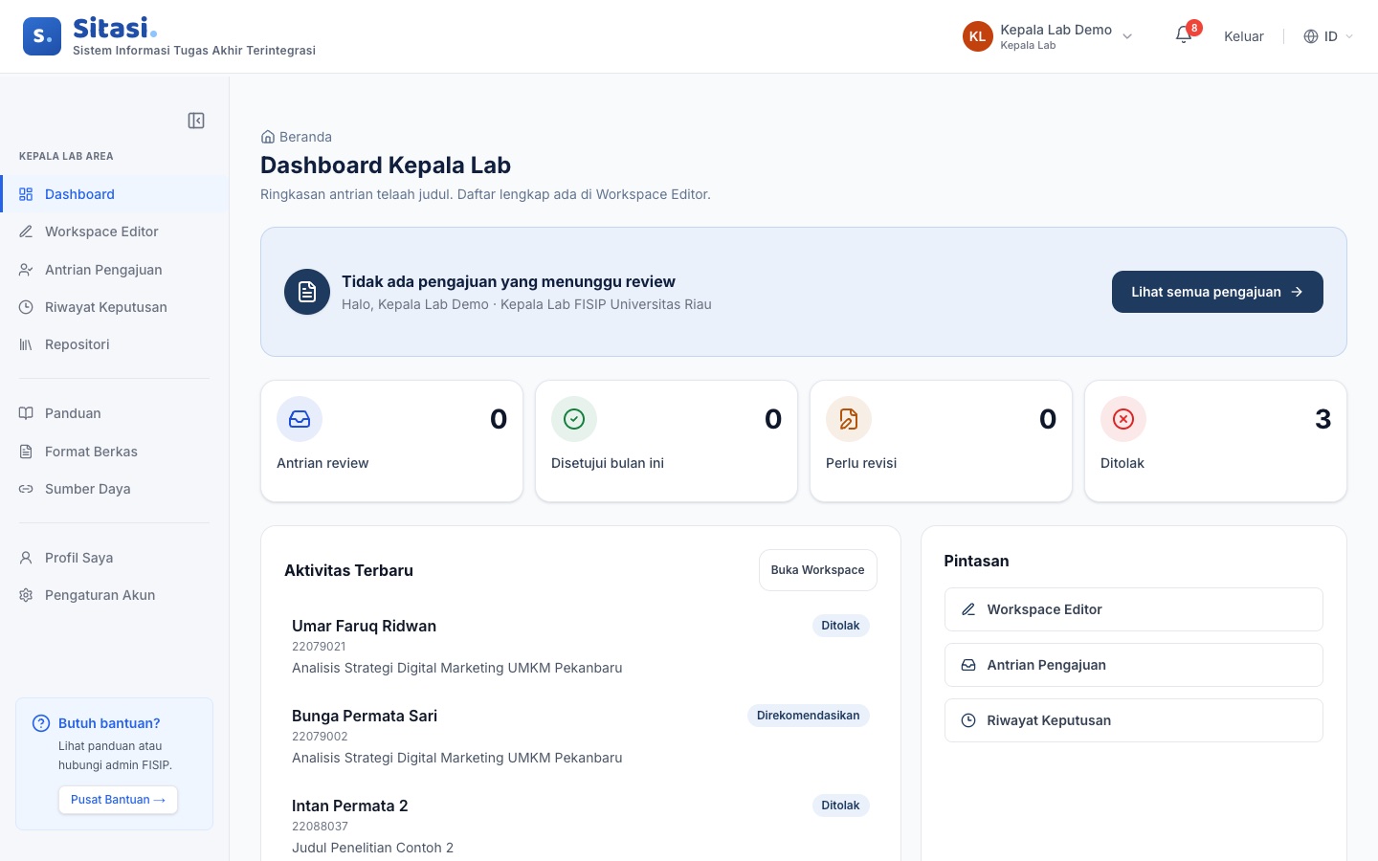Click the Perlu revisi document icon
Image resolution: width=1378 pixels, height=861 pixels.
849,419
